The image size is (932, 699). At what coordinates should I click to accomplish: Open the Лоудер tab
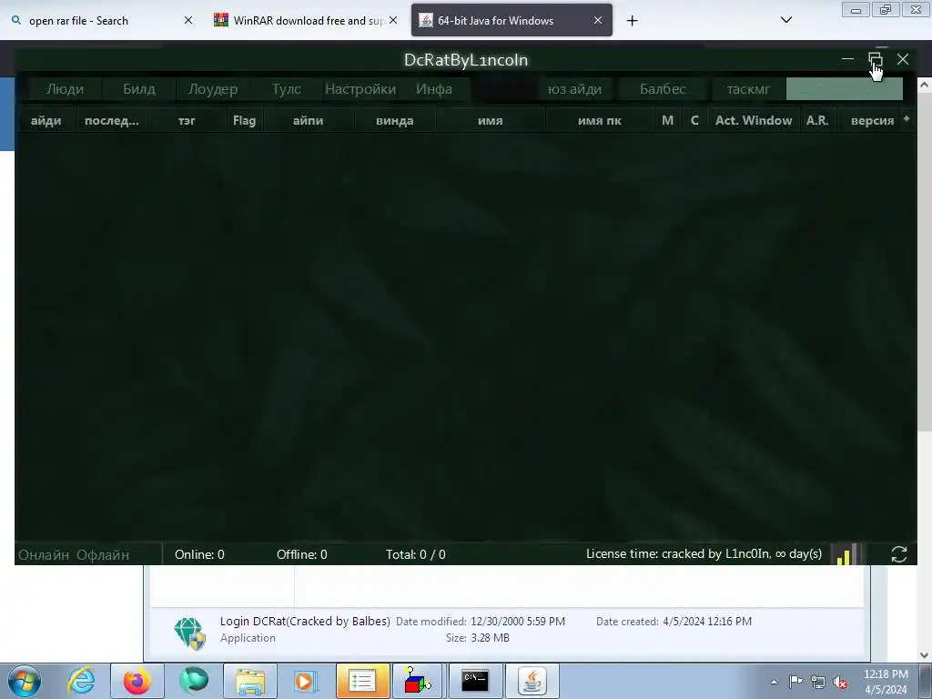coord(213,89)
